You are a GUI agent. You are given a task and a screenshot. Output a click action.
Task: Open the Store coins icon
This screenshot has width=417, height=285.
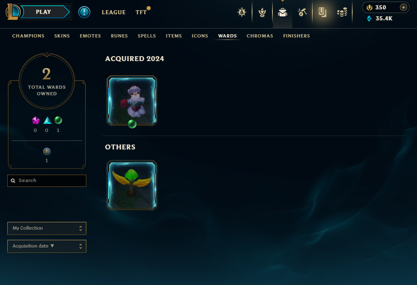[x=342, y=12]
